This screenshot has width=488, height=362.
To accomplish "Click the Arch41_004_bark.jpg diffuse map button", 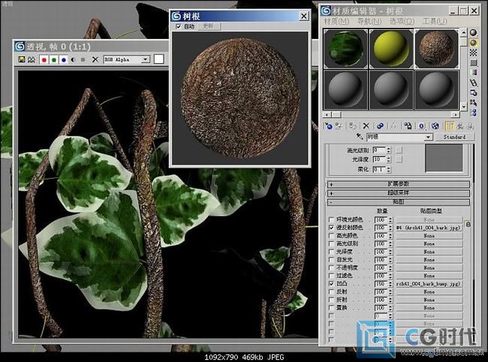I will point(429,228).
